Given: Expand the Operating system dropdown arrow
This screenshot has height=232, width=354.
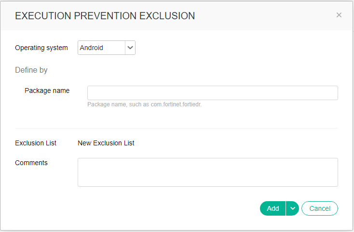Looking at the screenshot, I should tap(130, 48).
